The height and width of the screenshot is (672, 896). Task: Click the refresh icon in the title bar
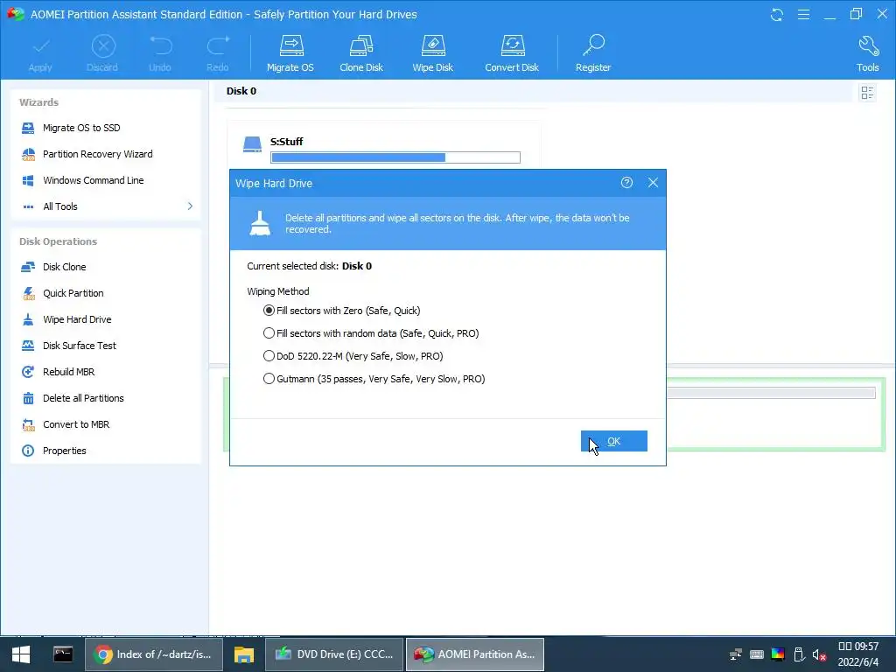coord(777,15)
